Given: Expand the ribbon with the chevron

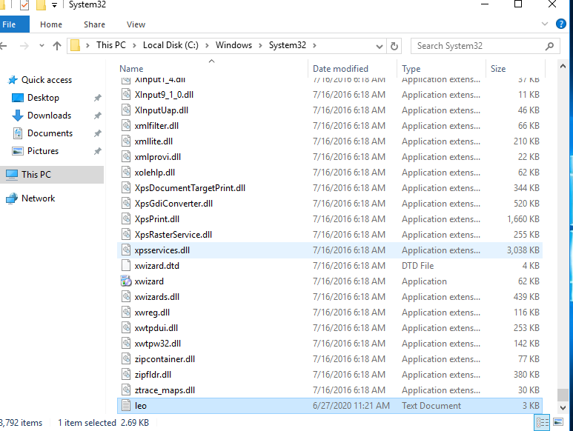Looking at the screenshot, I should coord(545,24).
